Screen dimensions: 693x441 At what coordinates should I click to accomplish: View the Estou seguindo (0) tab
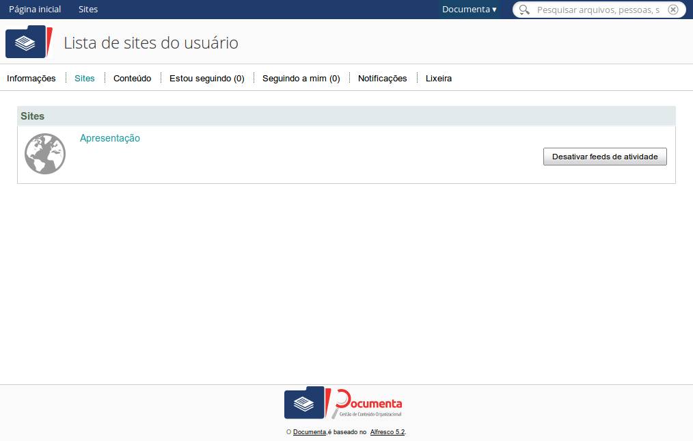(206, 79)
